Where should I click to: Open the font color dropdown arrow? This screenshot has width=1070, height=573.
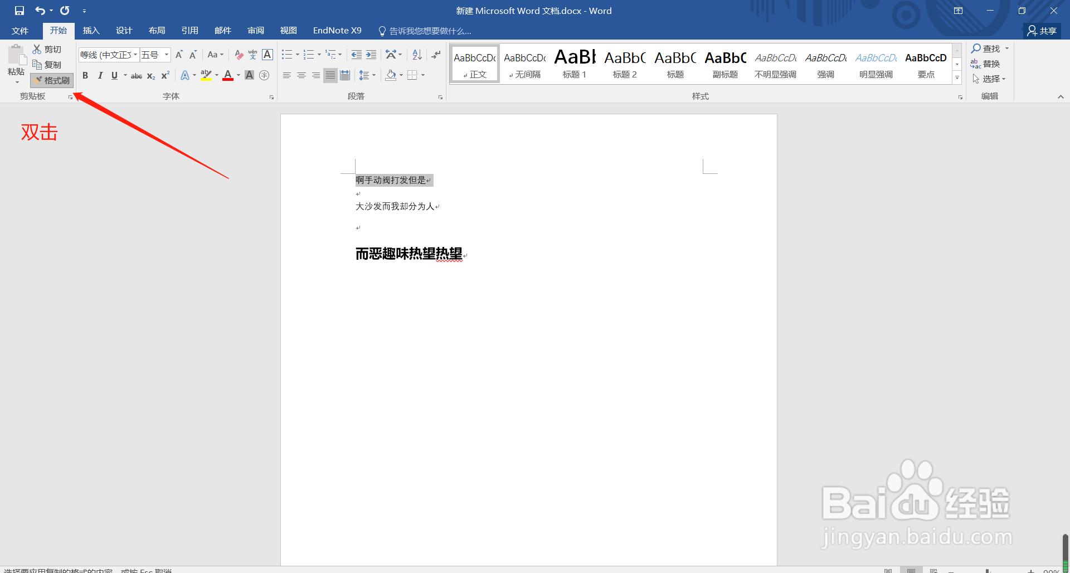[x=239, y=75]
